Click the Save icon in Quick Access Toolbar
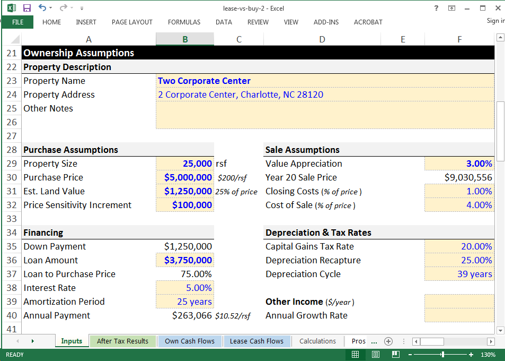 27,8
